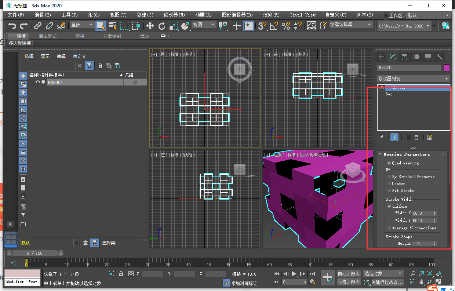
Task: Click the Zoom Extents viewport icon
Action: pos(430,274)
